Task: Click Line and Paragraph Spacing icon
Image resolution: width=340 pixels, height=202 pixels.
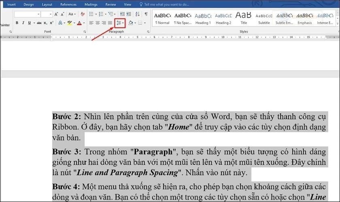Action: point(119,23)
